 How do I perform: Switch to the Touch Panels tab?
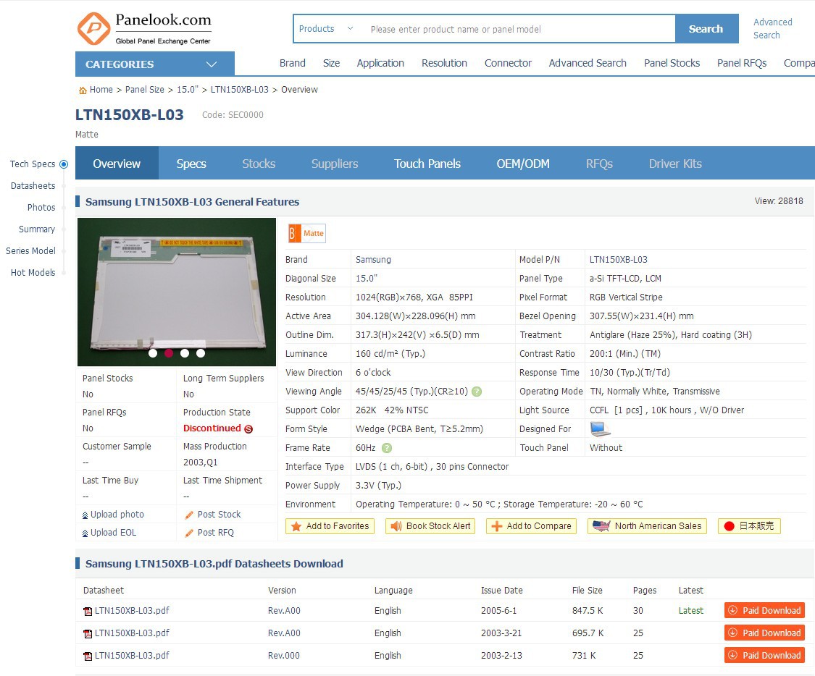coord(427,164)
